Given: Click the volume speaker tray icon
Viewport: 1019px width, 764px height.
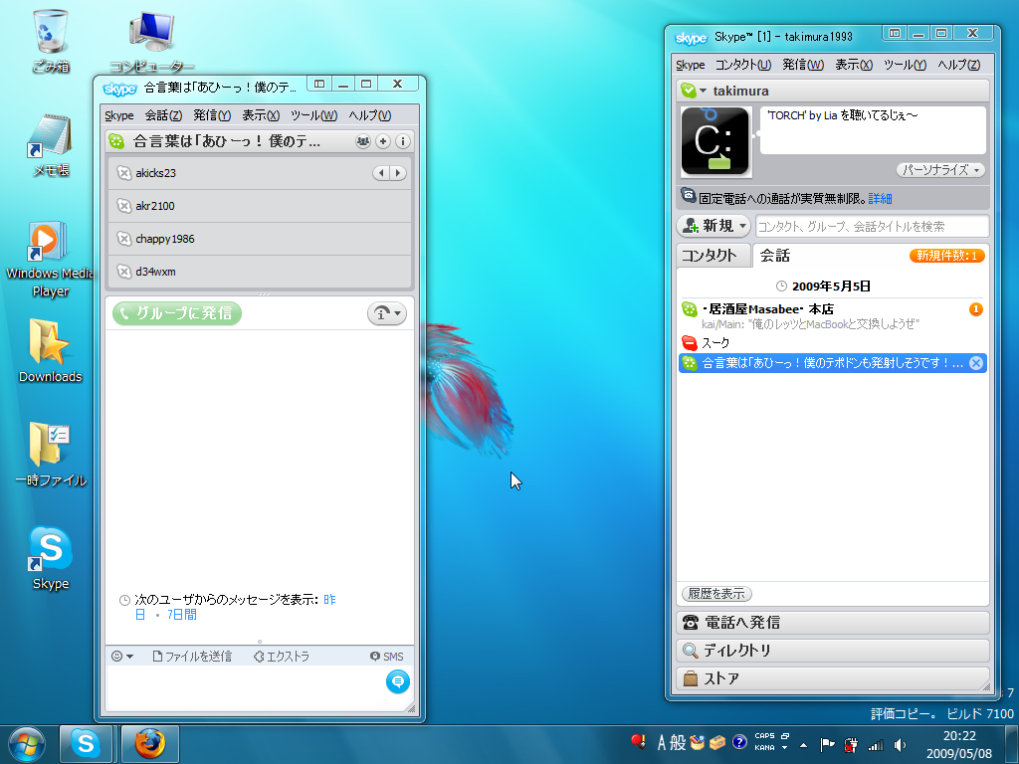Looking at the screenshot, I should coord(900,744).
